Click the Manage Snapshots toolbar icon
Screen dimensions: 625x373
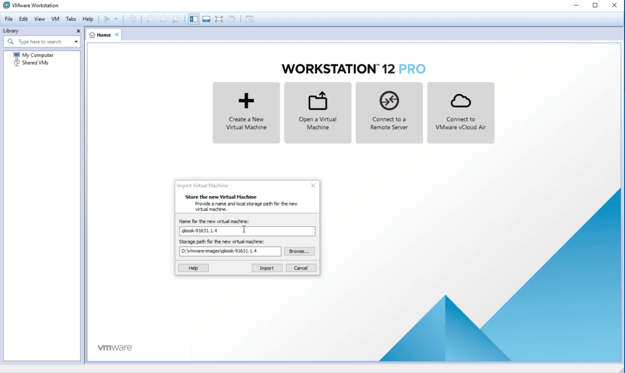coord(176,19)
